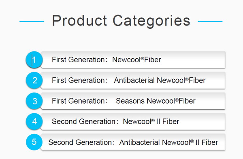Open the Newcool II Fiber product in row 4
Viewport: 243px width, 159px height.
click(151, 121)
